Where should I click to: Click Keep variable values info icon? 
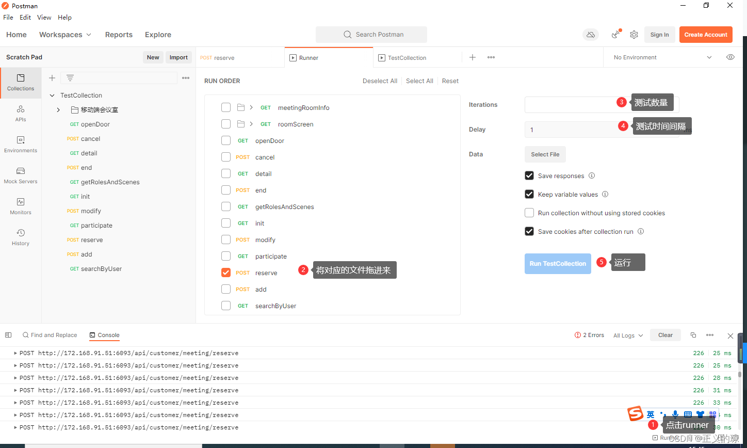605,194
